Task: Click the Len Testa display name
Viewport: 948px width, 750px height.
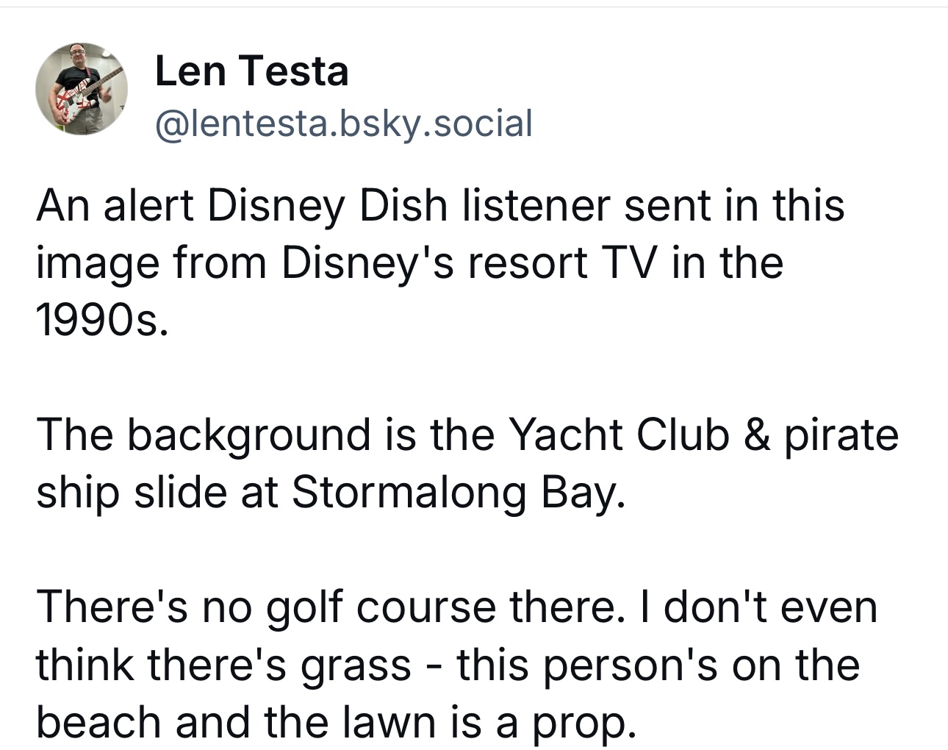Action: (251, 71)
